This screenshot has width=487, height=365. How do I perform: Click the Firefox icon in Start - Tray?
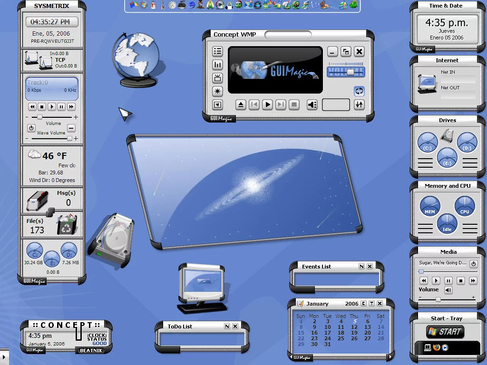437,347
